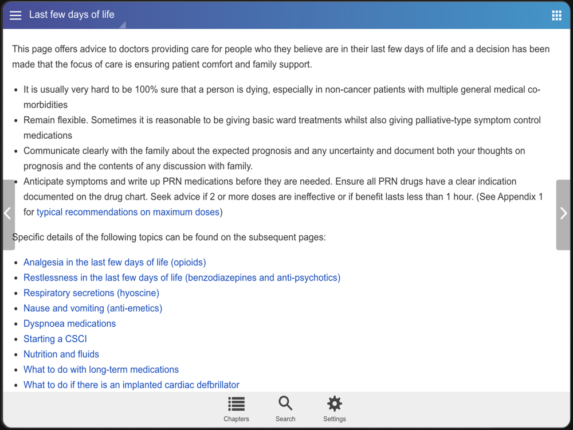
Task: Open the Chapters list
Action: click(236, 409)
